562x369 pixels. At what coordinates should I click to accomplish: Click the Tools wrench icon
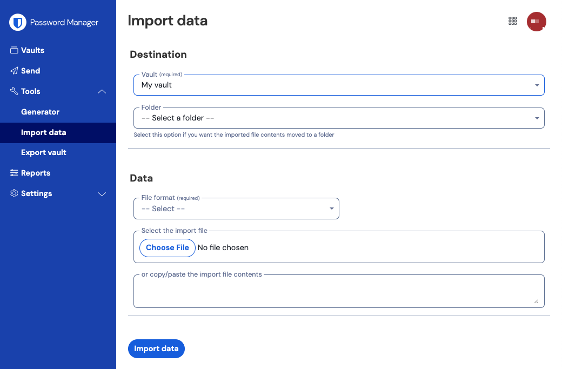pyautogui.click(x=14, y=91)
